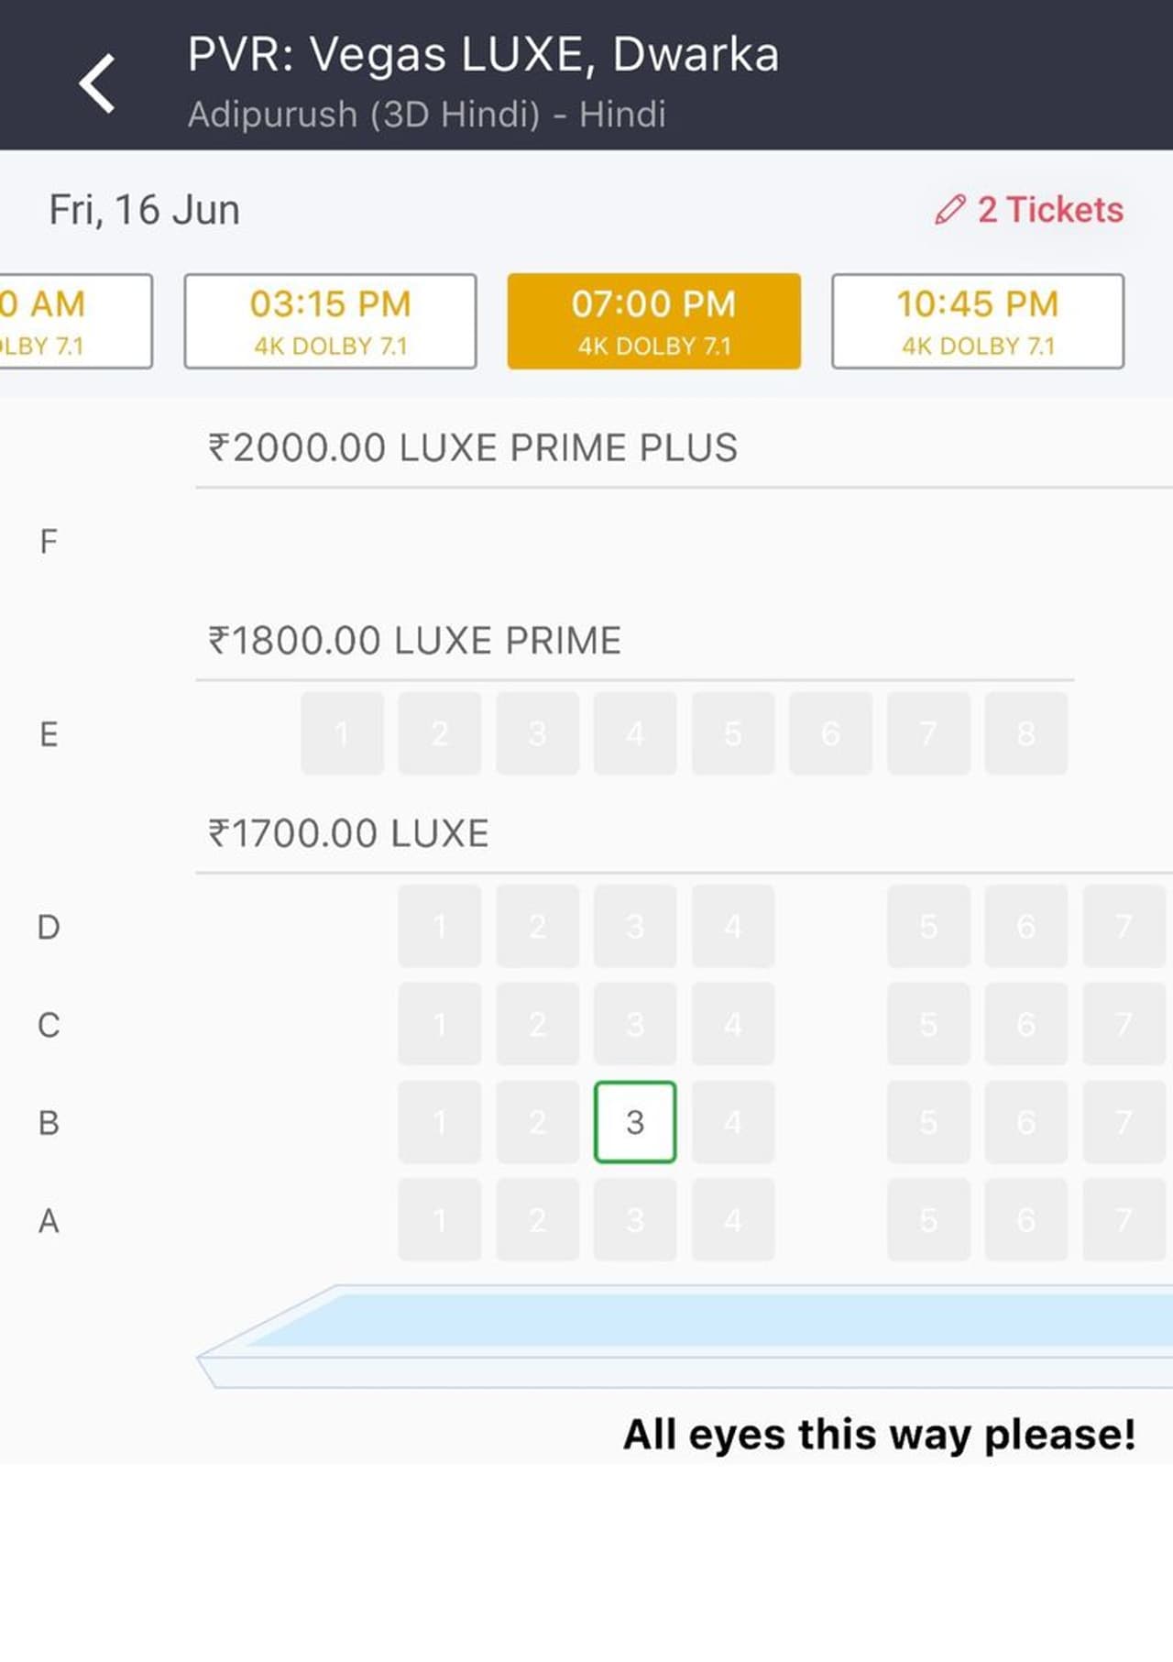Tap the PVR: Vegas LUXE, Dwarka title
Viewport: 1173px width, 1662px height.
483,55
